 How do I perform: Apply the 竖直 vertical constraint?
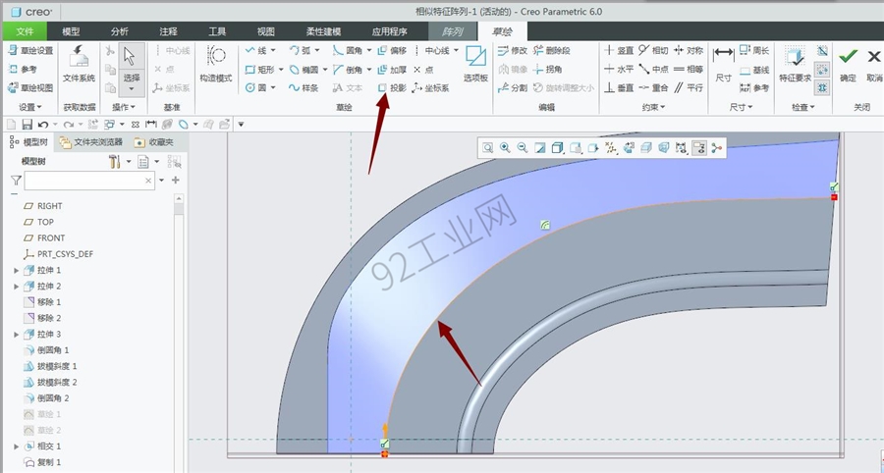[x=619, y=51]
